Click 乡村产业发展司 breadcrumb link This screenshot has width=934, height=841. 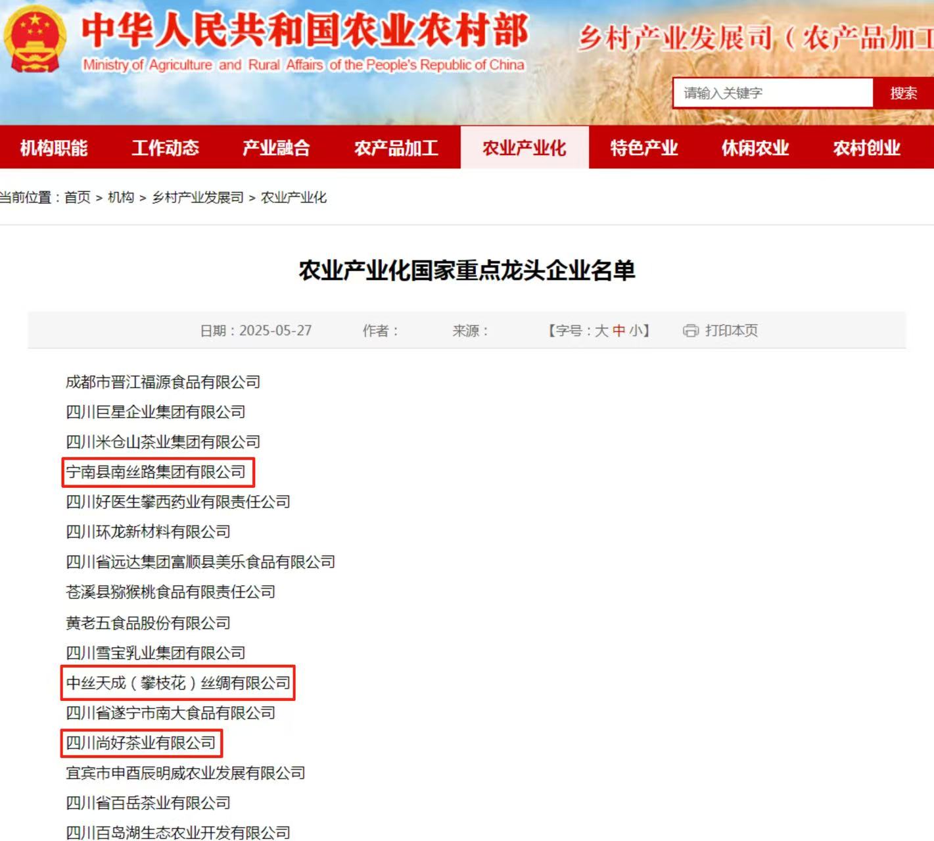[x=198, y=197]
